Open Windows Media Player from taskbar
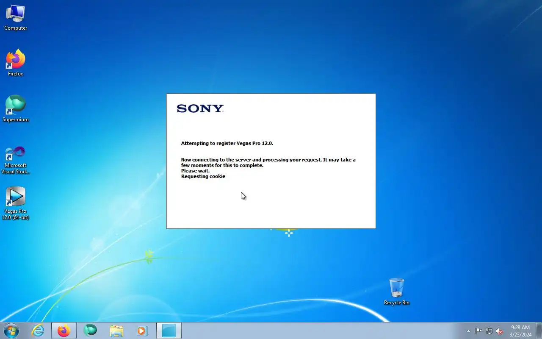 pos(143,331)
